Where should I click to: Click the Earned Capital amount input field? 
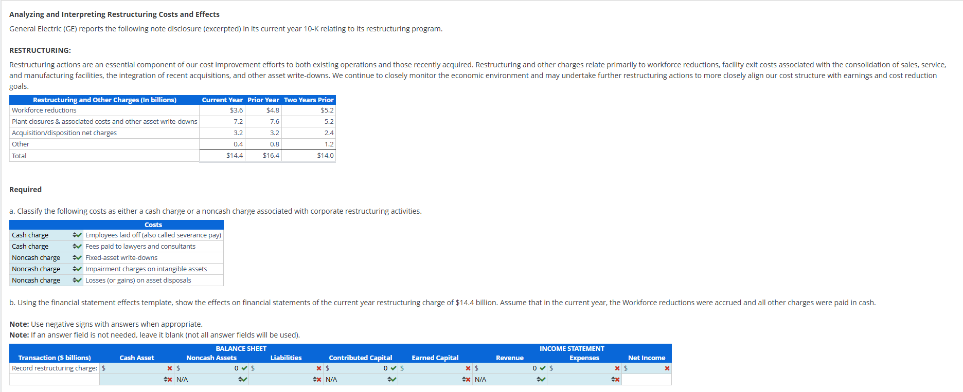pyautogui.click(x=434, y=368)
